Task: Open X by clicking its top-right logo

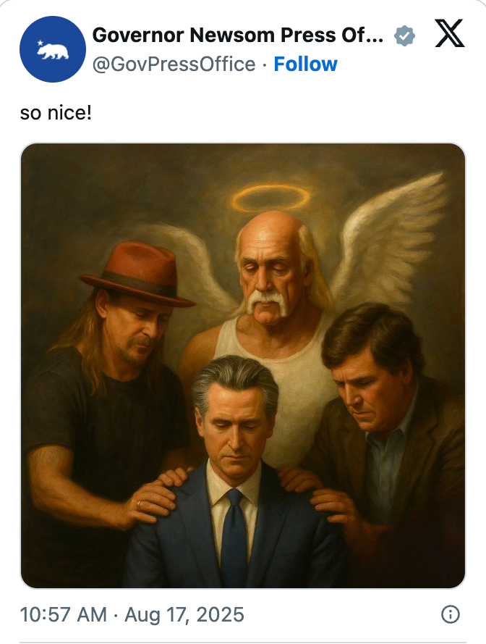Action: (450, 35)
